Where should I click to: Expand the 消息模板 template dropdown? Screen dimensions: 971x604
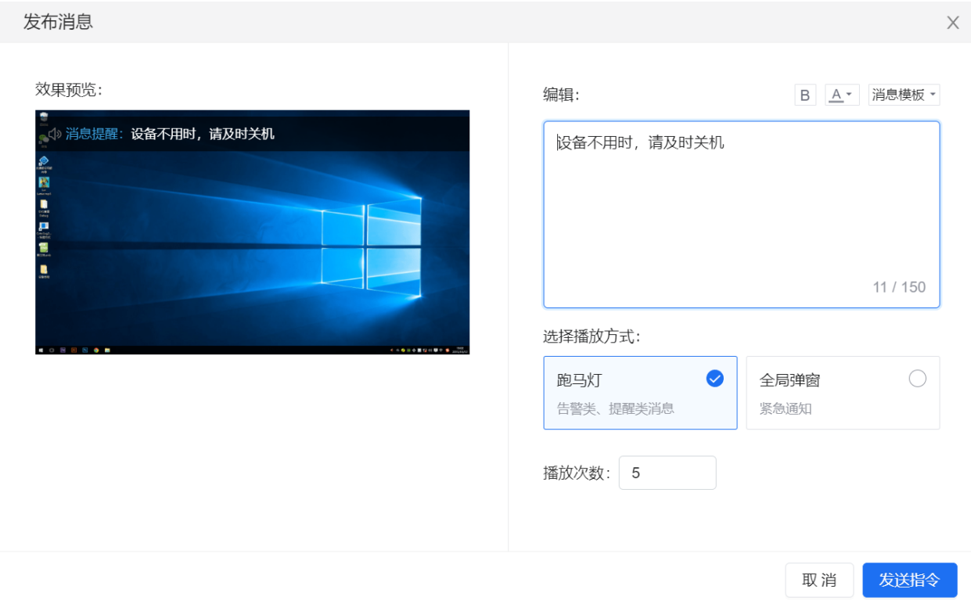(x=904, y=95)
